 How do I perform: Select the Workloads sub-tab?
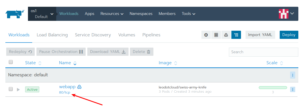pyautogui.click(x=19, y=35)
